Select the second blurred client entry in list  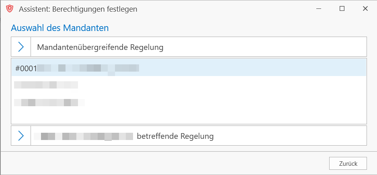click(46, 85)
